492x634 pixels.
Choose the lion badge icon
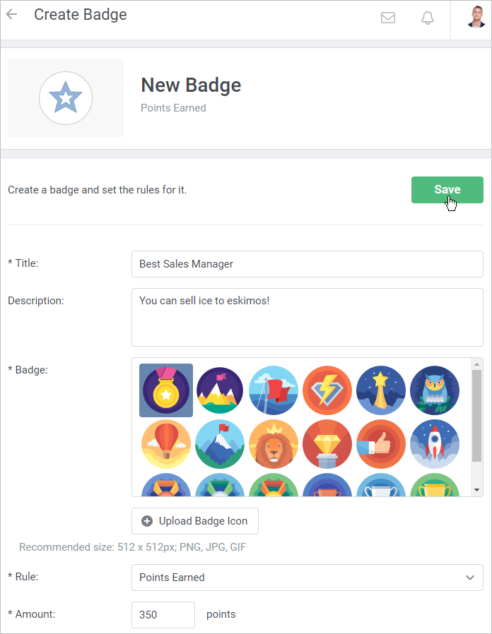tap(273, 443)
